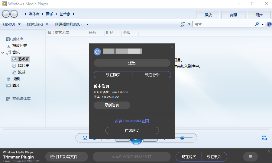
Task: Click 媒体库 in the breadcrumb
Action: click(x=34, y=14)
